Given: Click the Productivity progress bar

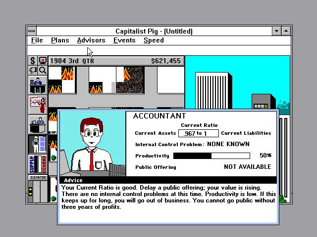Looking at the screenshot, I should (x=211, y=156).
